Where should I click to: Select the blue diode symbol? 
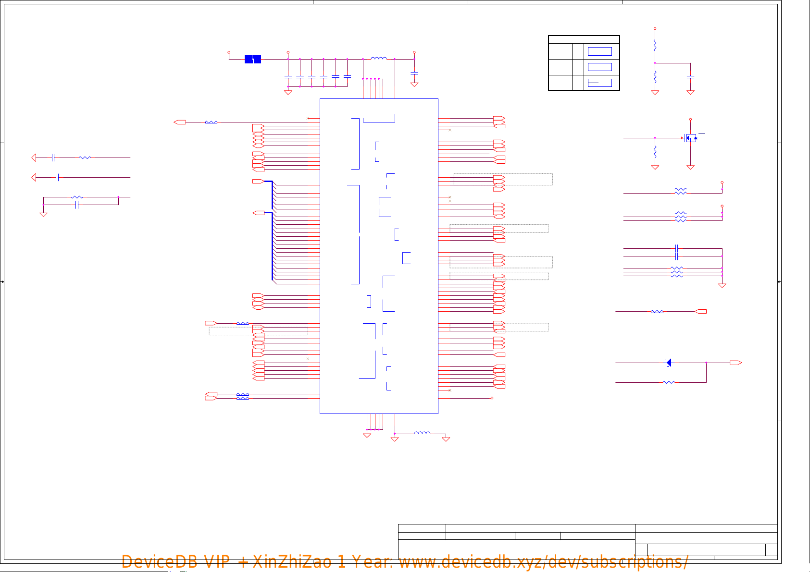668,363
